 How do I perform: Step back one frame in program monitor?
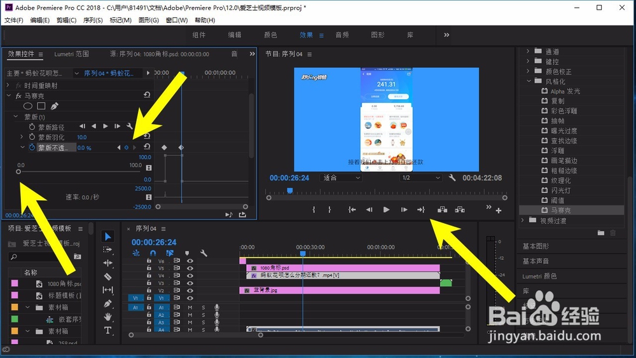(x=369, y=210)
